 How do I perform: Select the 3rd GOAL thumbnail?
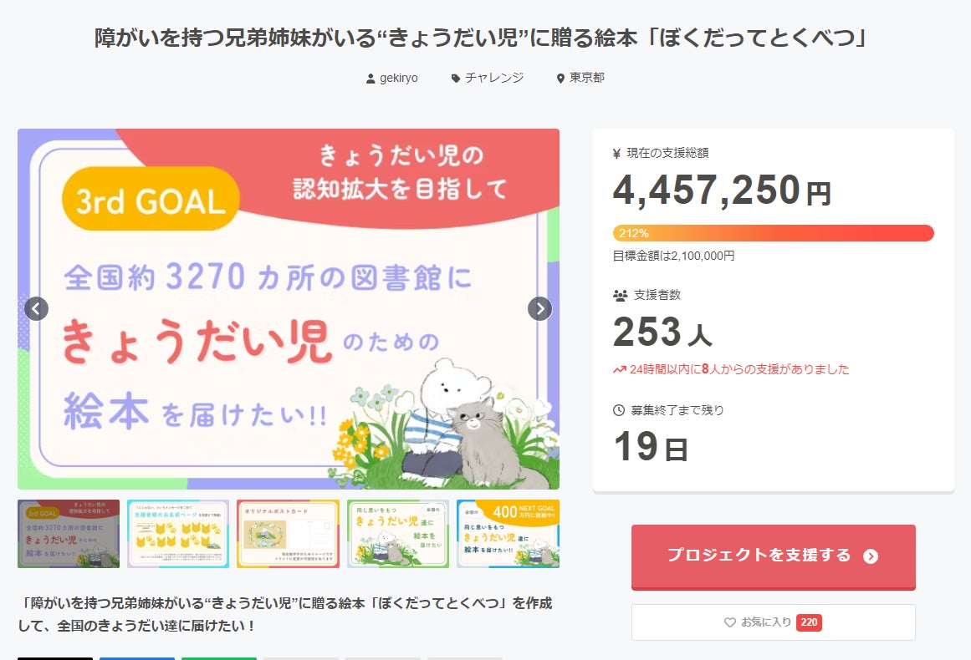pos(69,534)
